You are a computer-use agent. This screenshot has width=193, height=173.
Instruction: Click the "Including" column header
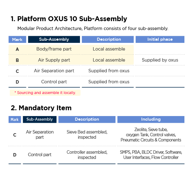click(151, 119)
